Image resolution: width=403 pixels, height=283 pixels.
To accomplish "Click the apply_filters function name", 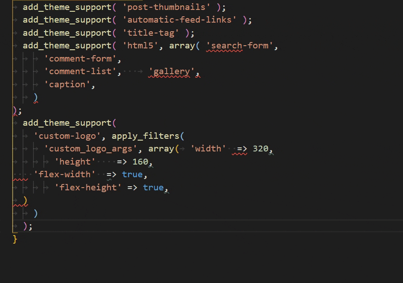I will [x=145, y=136].
